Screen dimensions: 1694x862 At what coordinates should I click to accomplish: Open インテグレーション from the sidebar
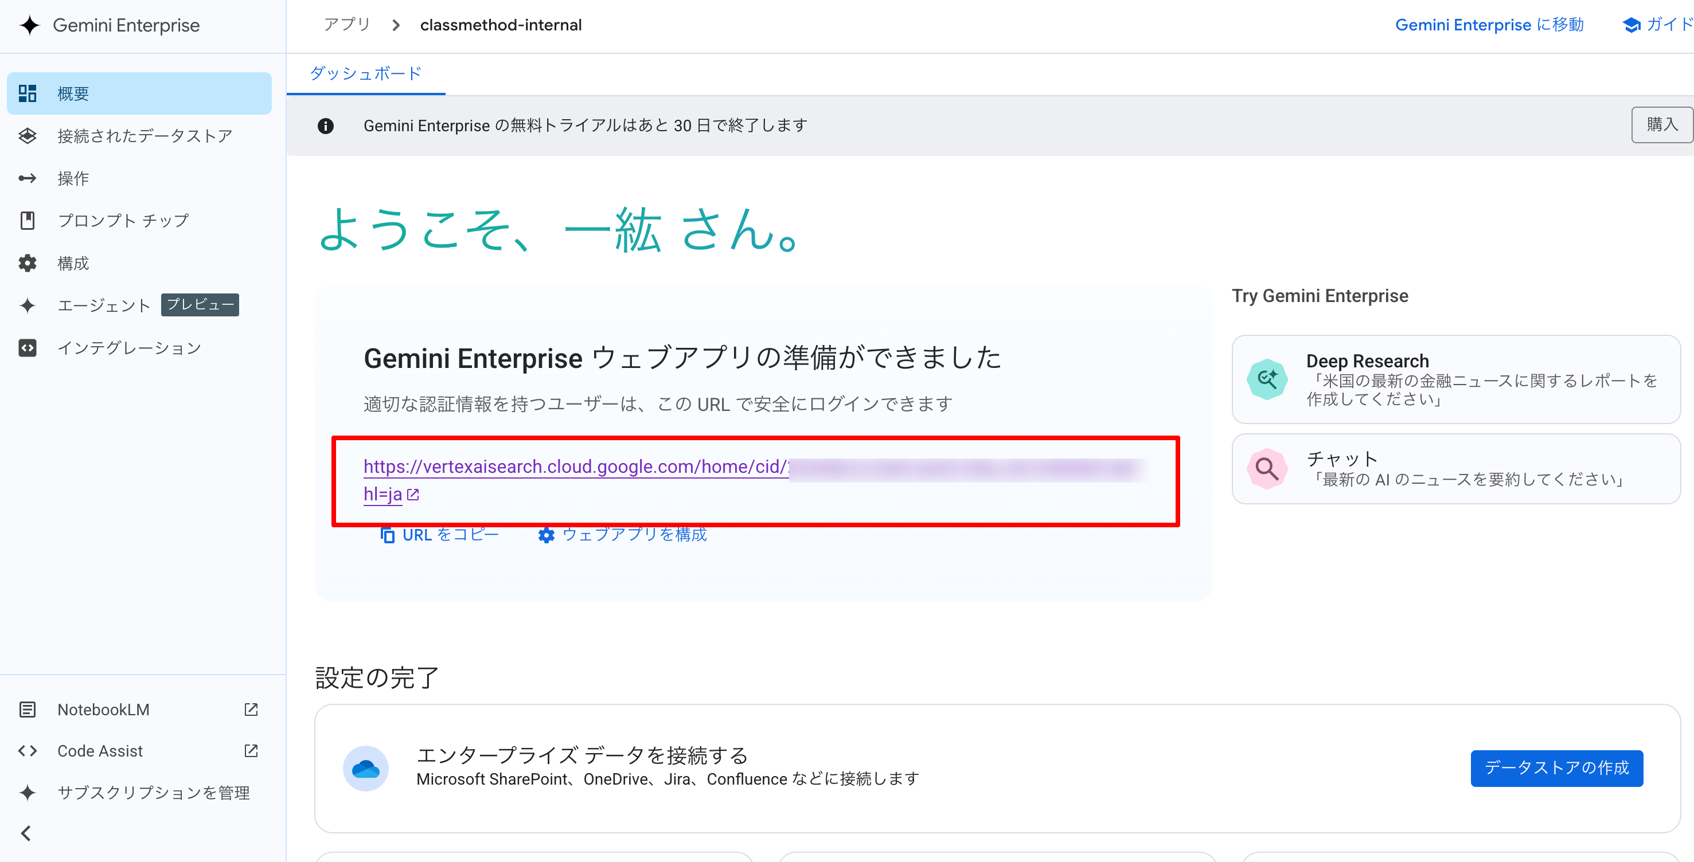129,348
